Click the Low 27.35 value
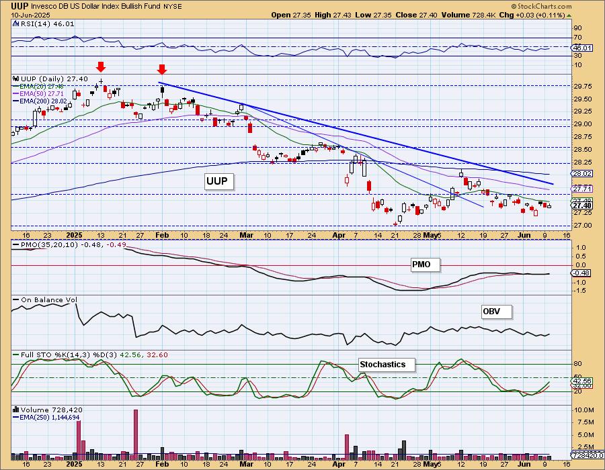Image resolution: width=605 pixels, height=470 pixels. [x=373, y=15]
